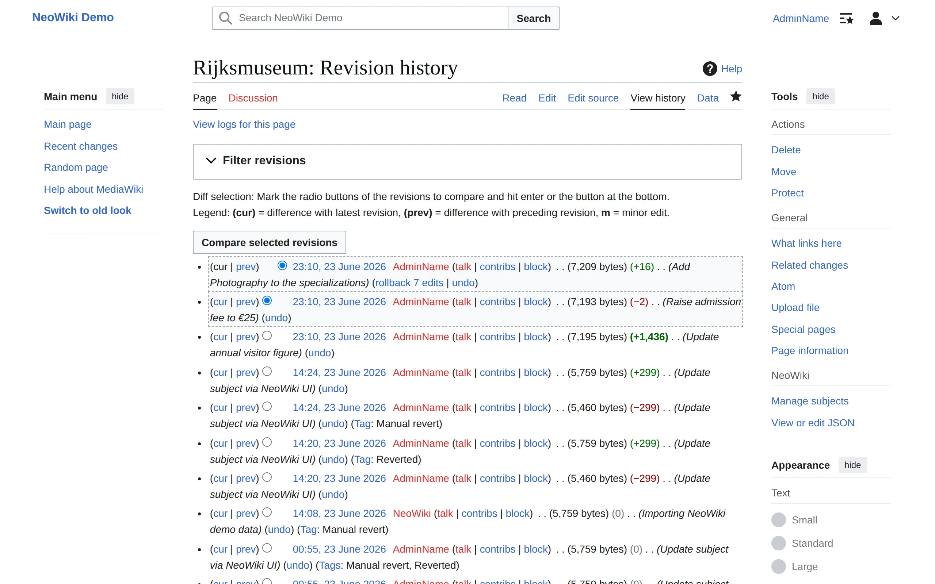Click the Help question mark icon
This screenshot has height=584, width=935.
pyautogui.click(x=710, y=69)
